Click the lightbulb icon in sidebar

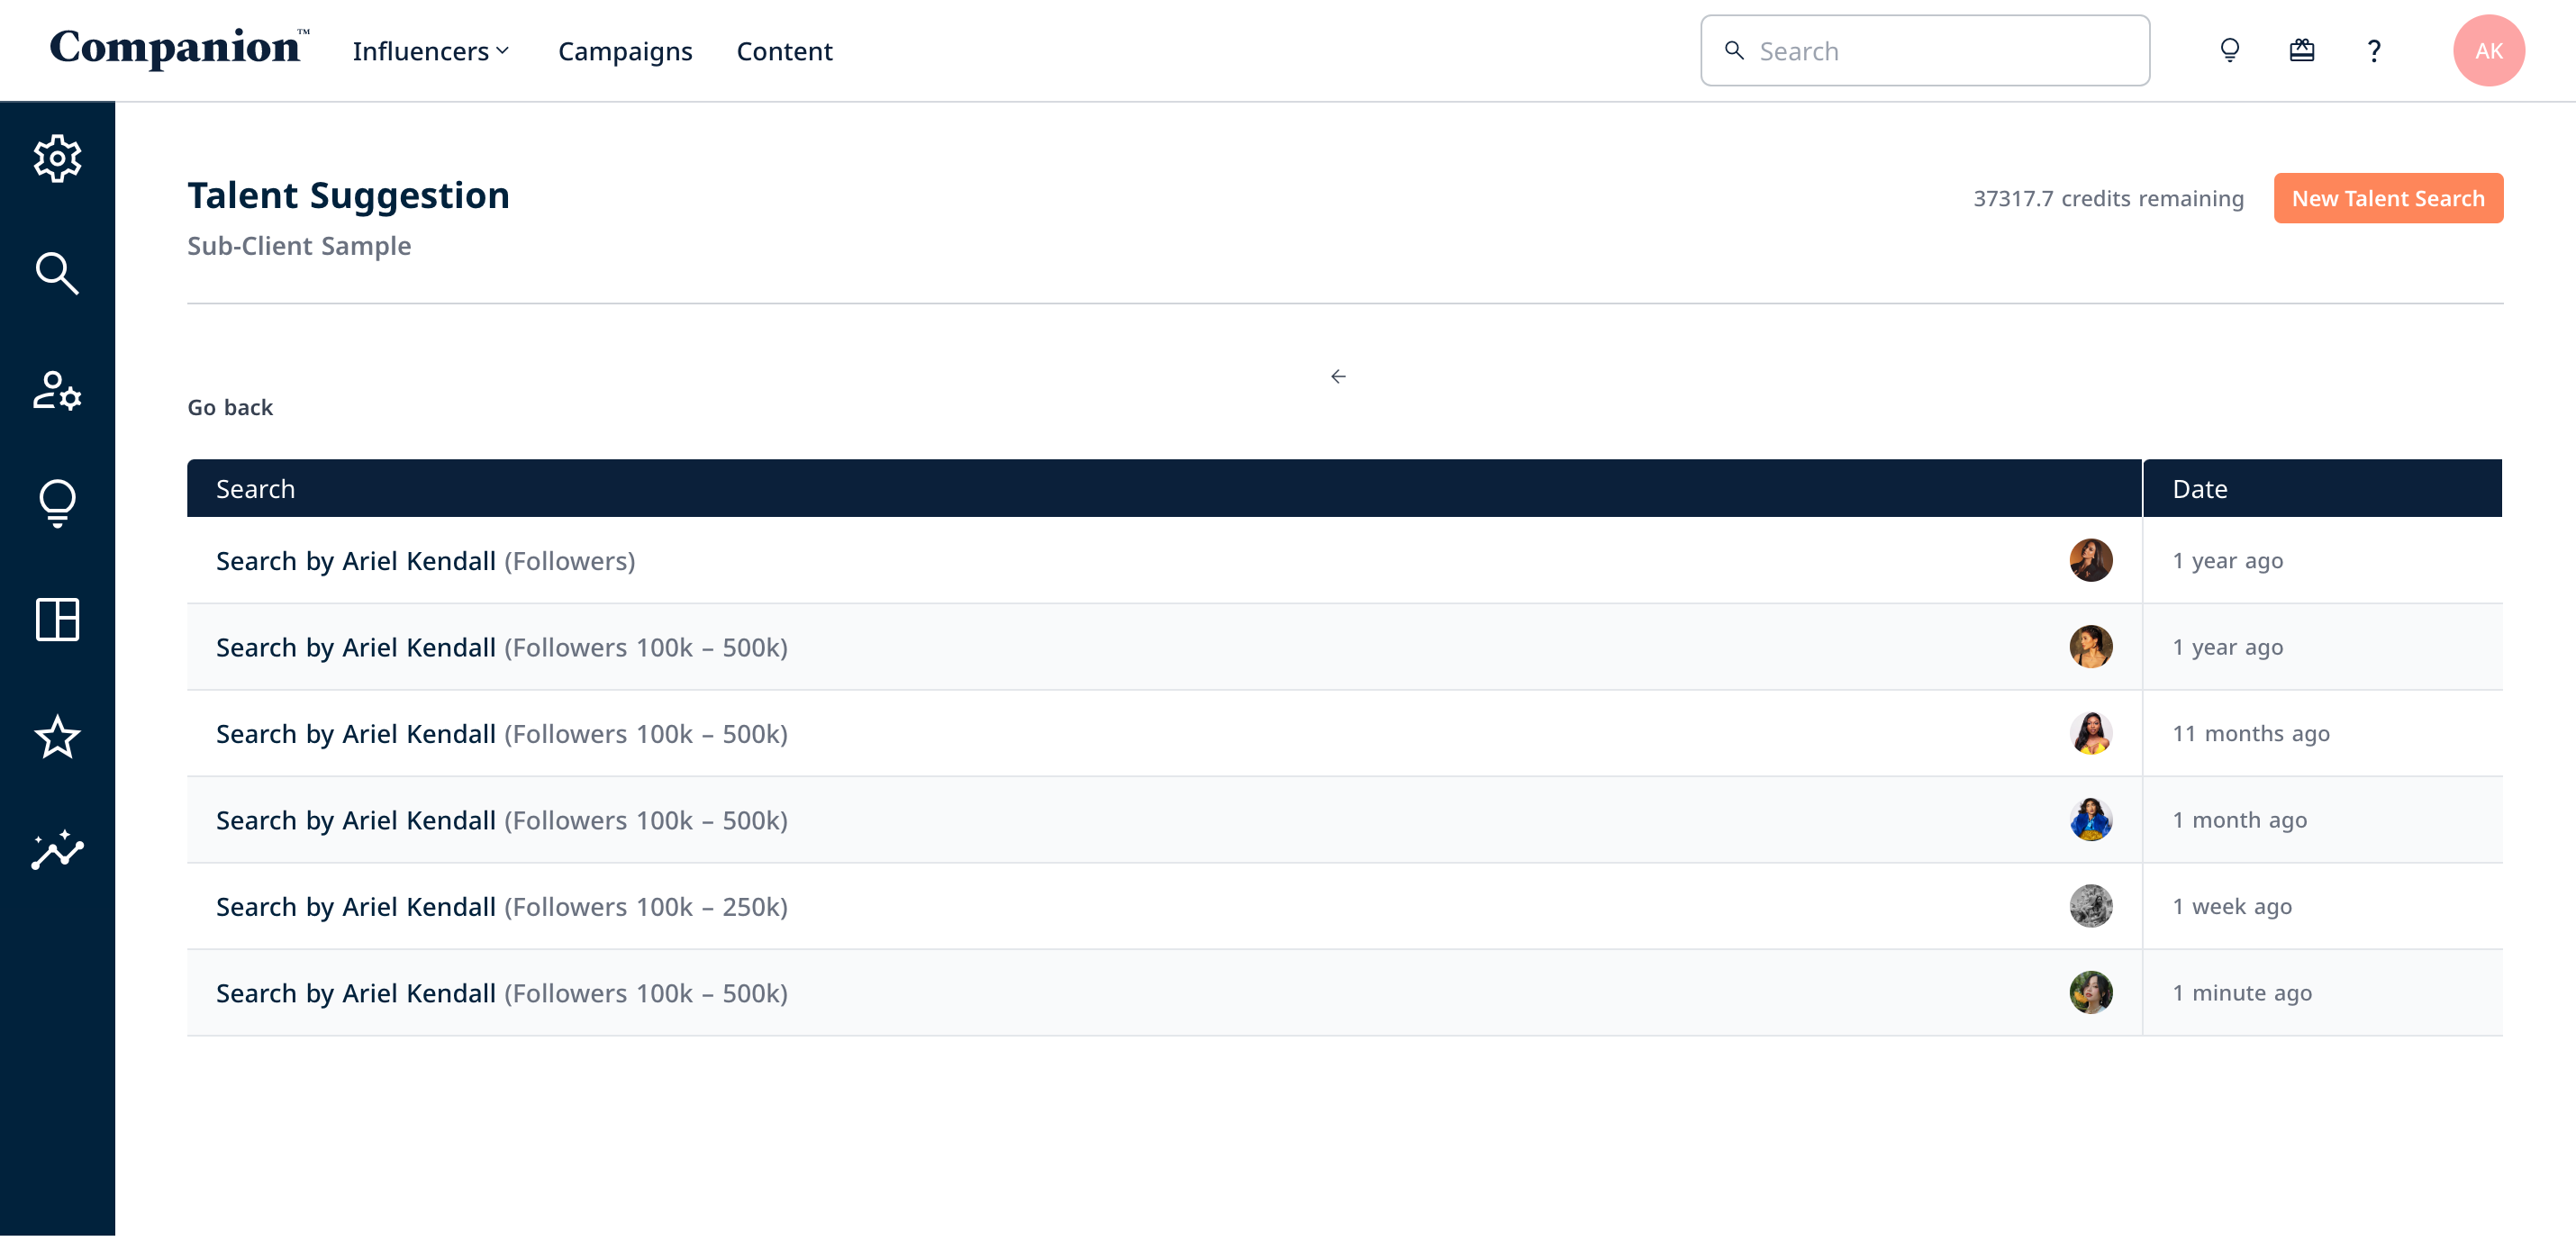[57, 503]
